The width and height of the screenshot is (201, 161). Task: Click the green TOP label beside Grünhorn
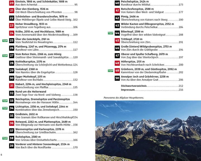tap(111, 71)
